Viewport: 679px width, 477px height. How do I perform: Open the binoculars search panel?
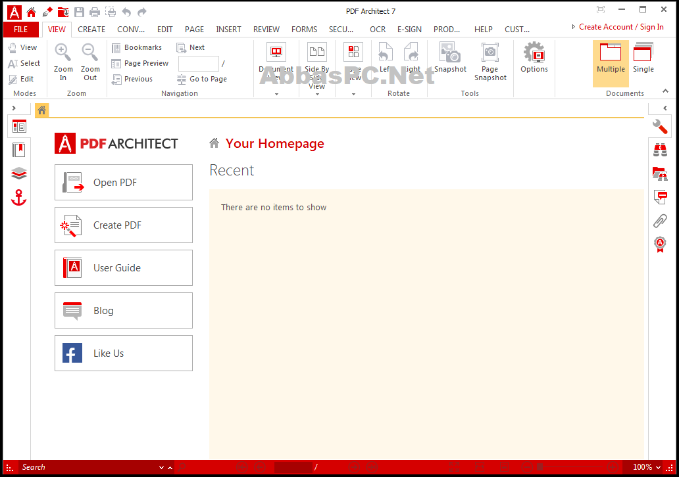pyautogui.click(x=660, y=150)
